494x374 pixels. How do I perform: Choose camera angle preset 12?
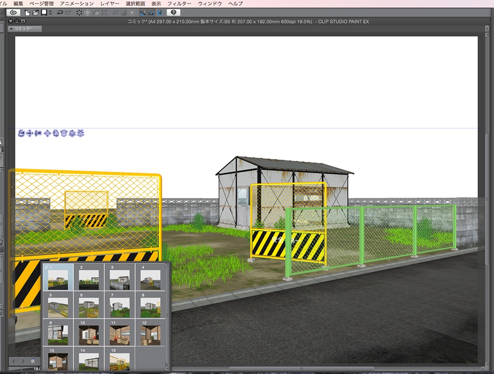[150, 332]
